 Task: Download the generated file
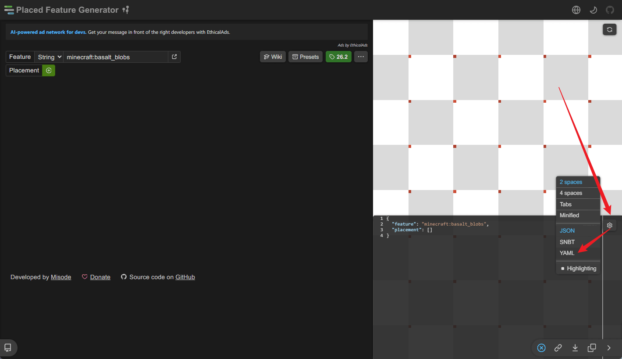[x=575, y=348]
